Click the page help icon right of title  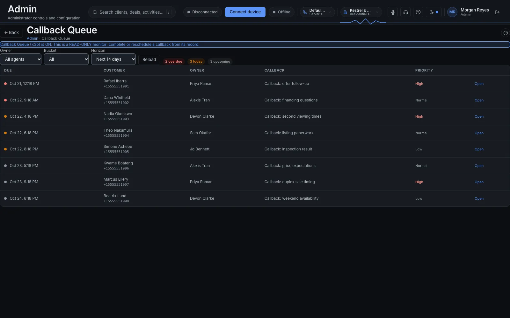click(x=506, y=33)
